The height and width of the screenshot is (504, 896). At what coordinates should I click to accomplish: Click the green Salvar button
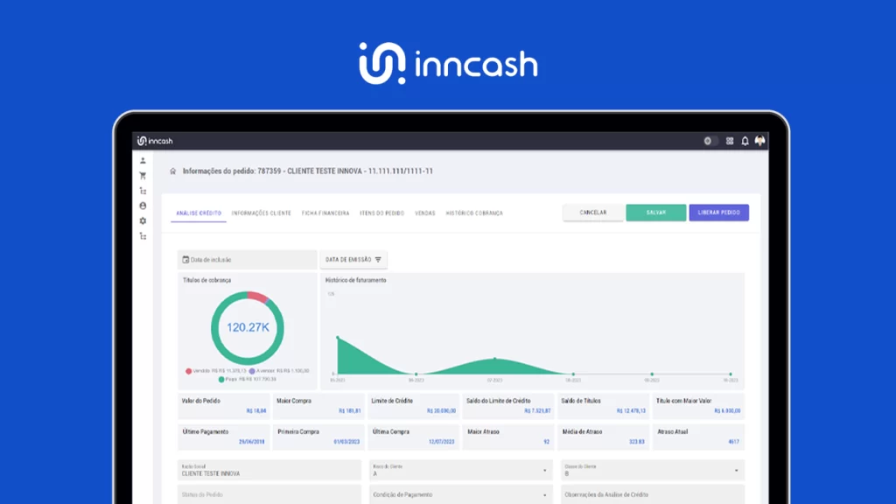click(x=656, y=213)
